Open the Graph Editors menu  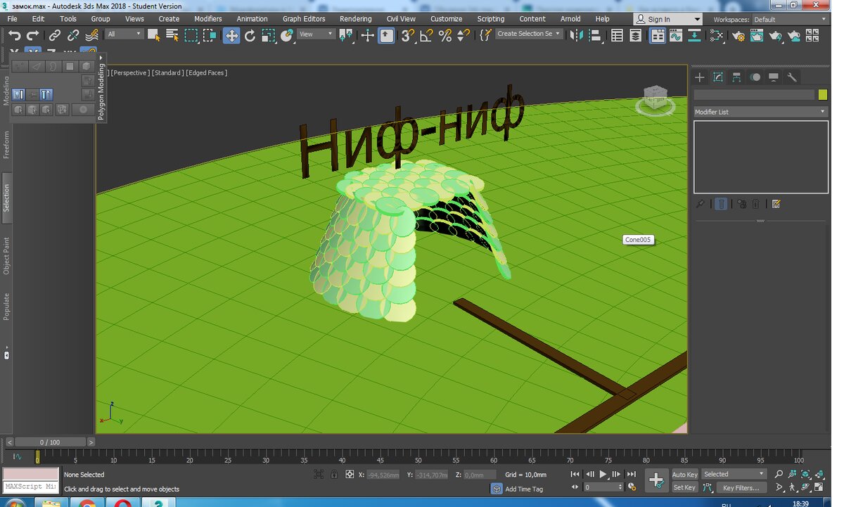304,19
